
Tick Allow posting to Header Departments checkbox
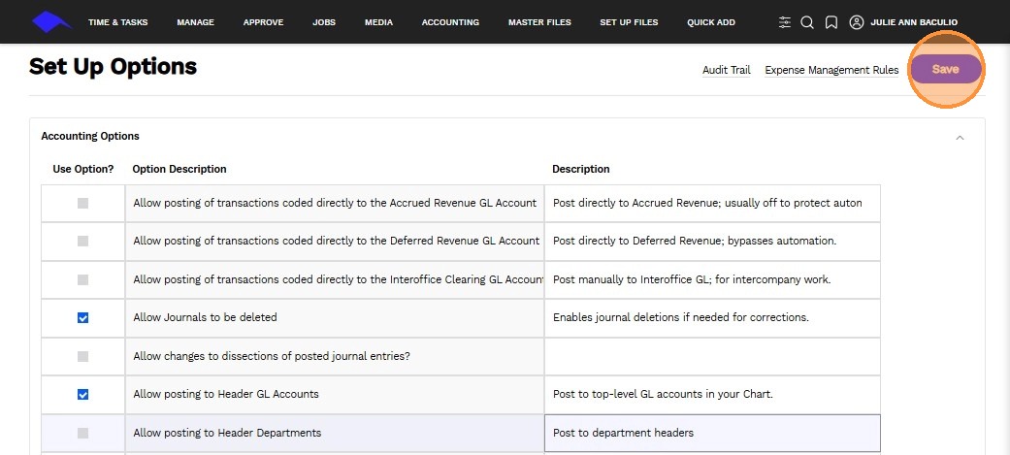82,433
